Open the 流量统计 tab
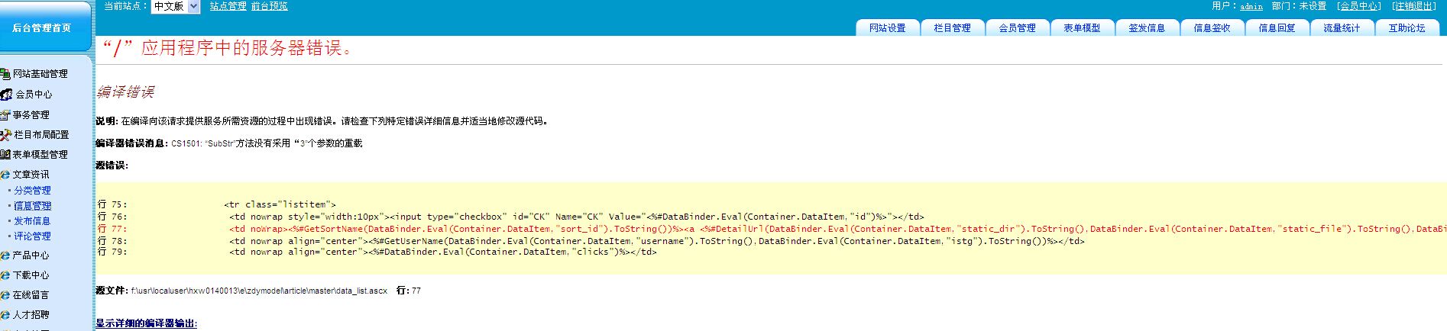Screen dimensions: 1447x331 click(x=1342, y=28)
